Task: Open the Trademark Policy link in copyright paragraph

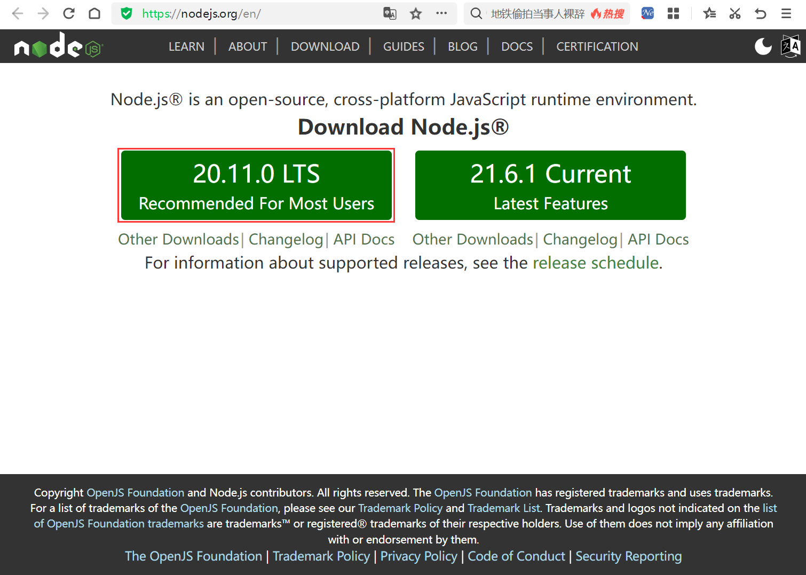Action: [400, 508]
